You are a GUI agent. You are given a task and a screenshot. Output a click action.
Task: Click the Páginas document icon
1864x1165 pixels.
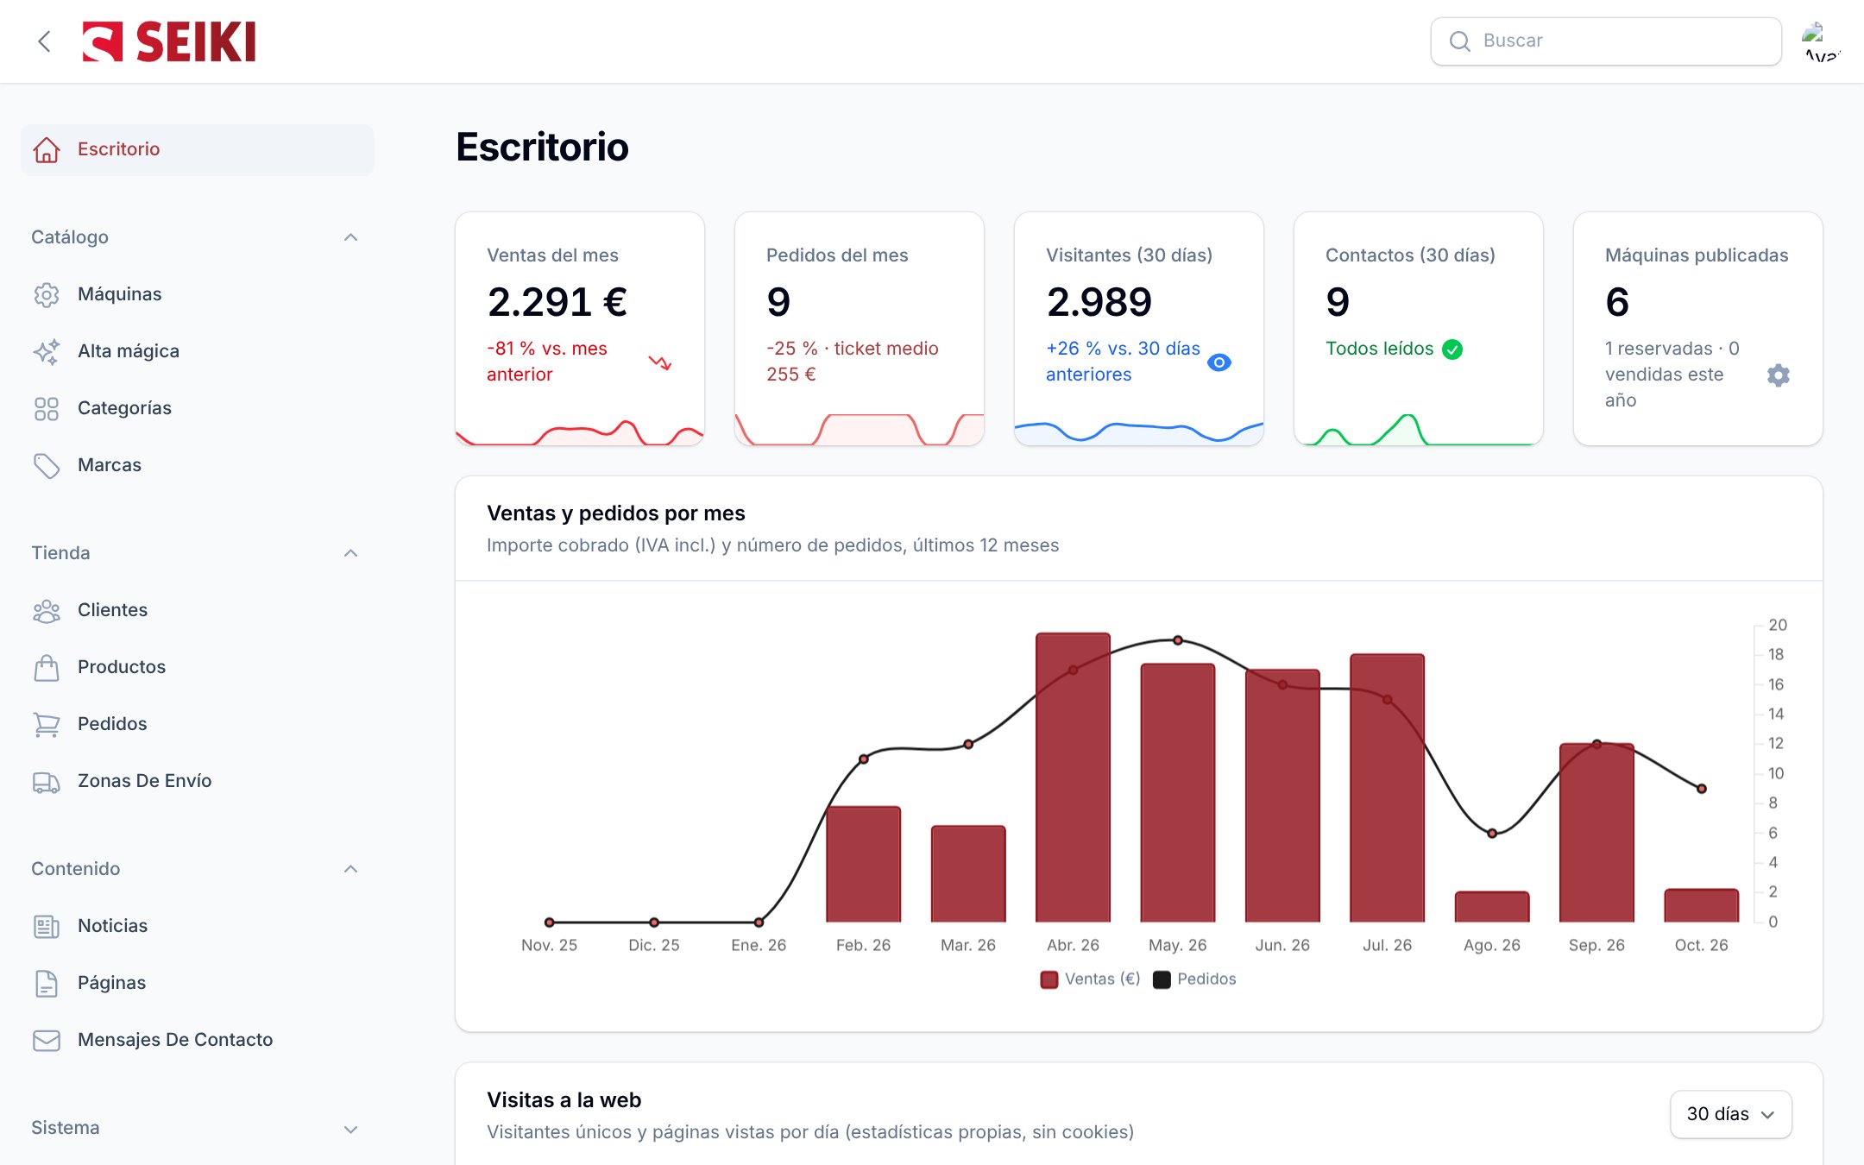(x=47, y=983)
